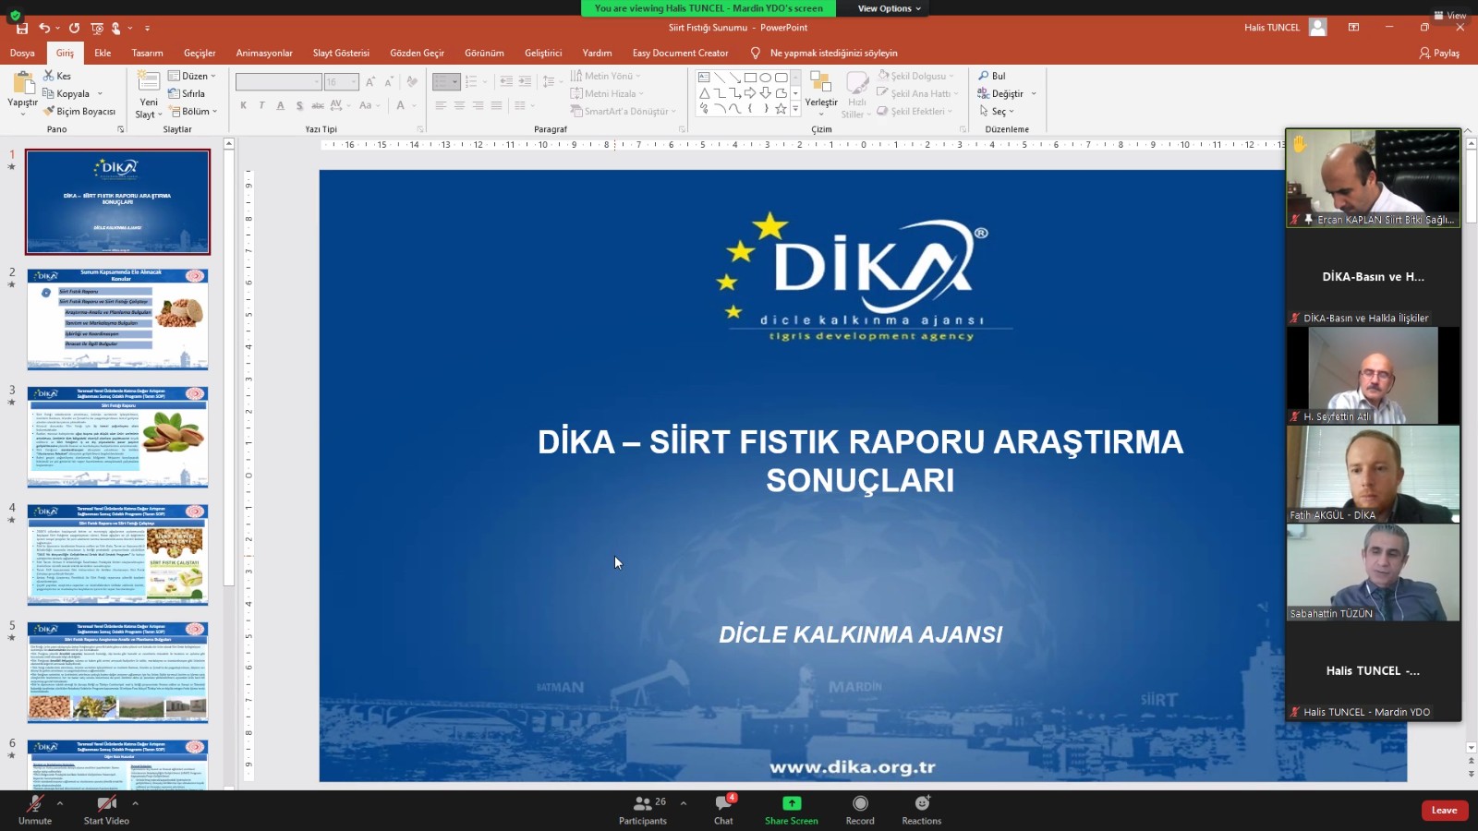1478x831 pixels.
Task: Click Fatih AKGÜL video tile
Action: [1373, 474]
